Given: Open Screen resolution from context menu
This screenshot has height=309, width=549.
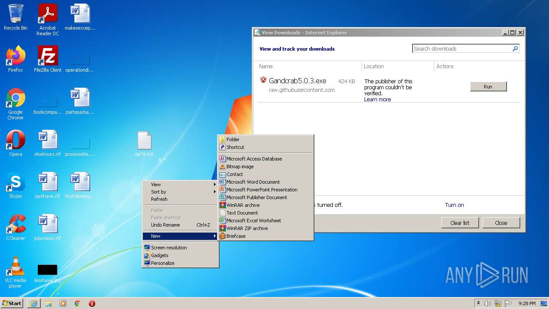Looking at the screenshot, I should click(x=181, y=248).
